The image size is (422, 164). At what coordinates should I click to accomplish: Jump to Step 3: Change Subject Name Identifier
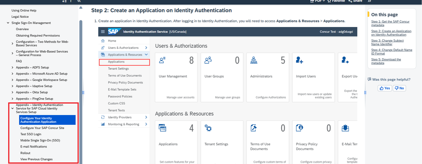(x=388, y=43)
